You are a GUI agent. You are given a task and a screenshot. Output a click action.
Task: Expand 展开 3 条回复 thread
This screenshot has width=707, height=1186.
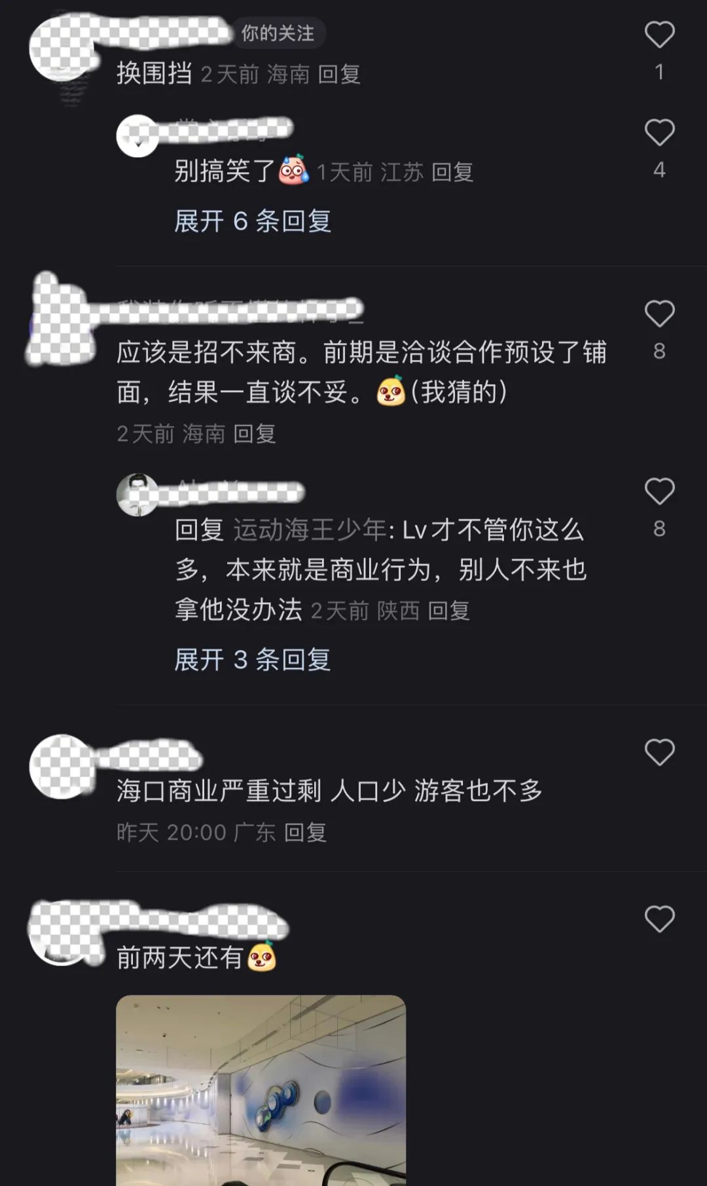(x=253, y=660)
